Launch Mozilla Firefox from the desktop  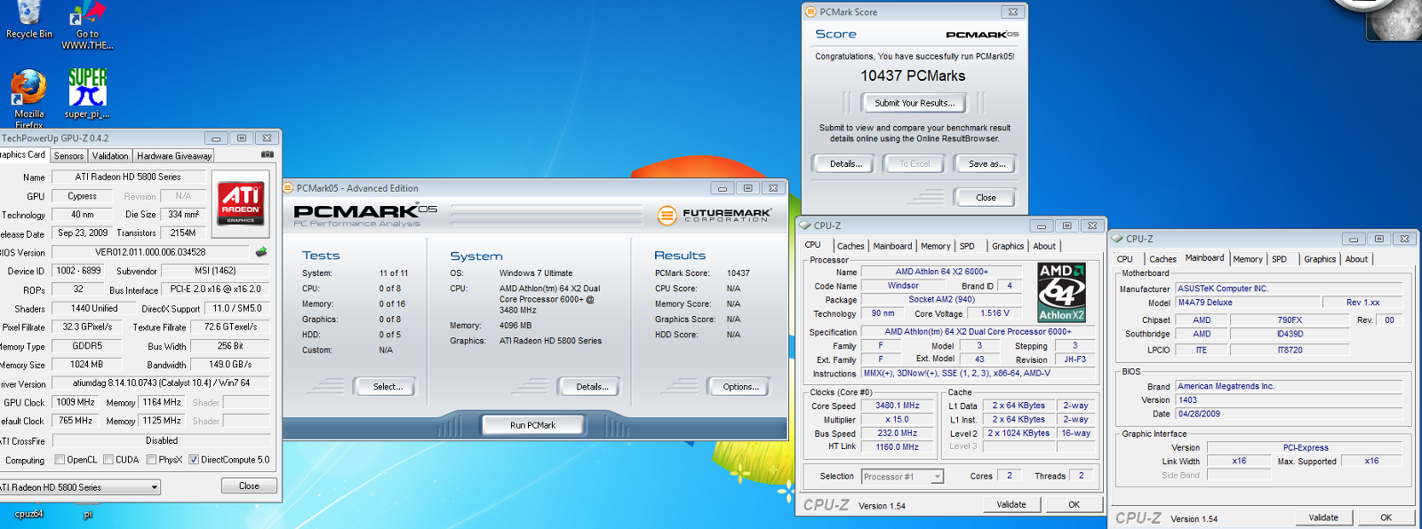coord(28,98)
